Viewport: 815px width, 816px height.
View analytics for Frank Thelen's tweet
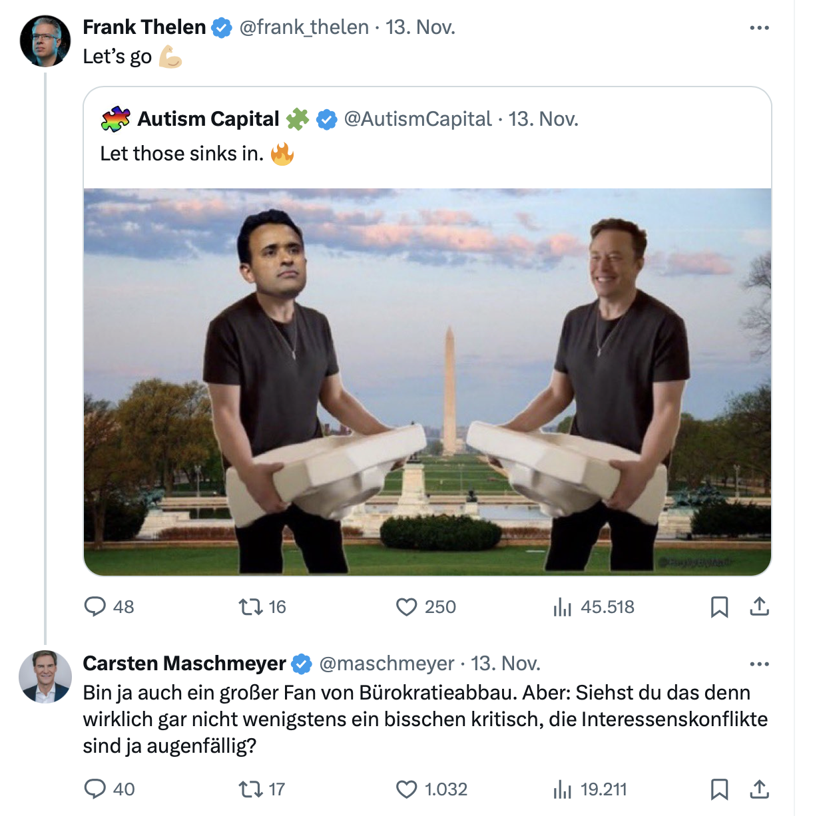563,606
